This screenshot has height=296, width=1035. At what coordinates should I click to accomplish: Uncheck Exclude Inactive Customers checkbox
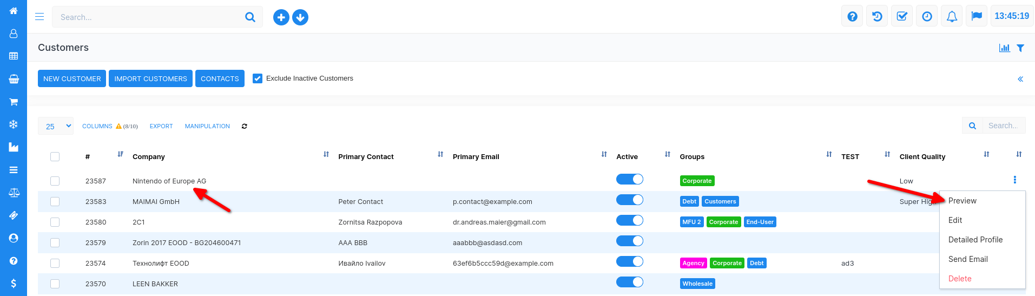click(258, 78)
